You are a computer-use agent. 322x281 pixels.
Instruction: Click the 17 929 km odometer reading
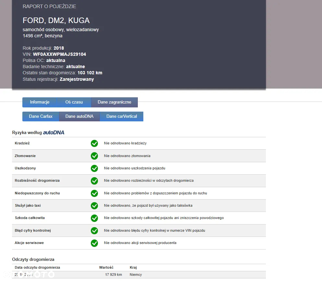click(x=113, y=275)
